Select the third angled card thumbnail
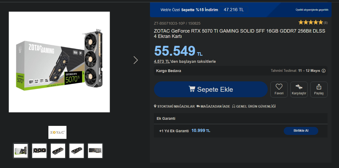339x168 pixels. 58,151
